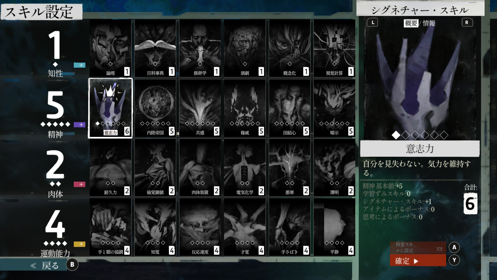Select the 概念化 skill card
The image size is (497, 280).
290,48
